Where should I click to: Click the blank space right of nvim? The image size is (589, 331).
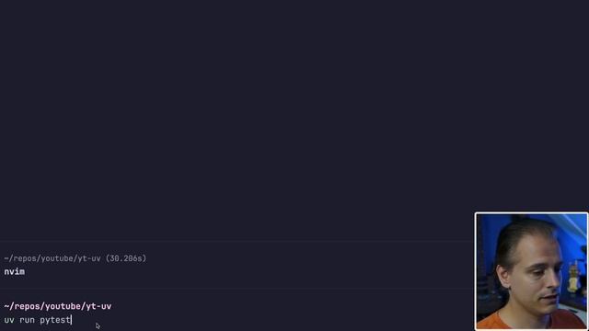point(248,272)
